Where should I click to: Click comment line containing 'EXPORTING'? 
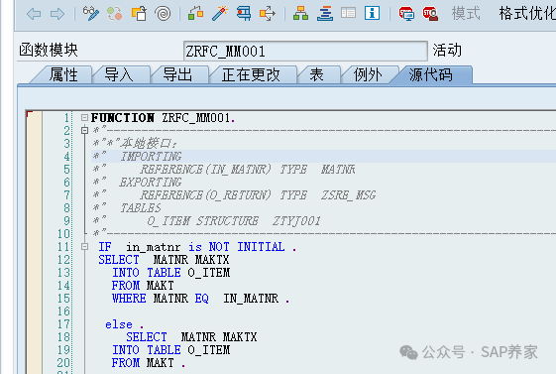[x=151, y=182]
